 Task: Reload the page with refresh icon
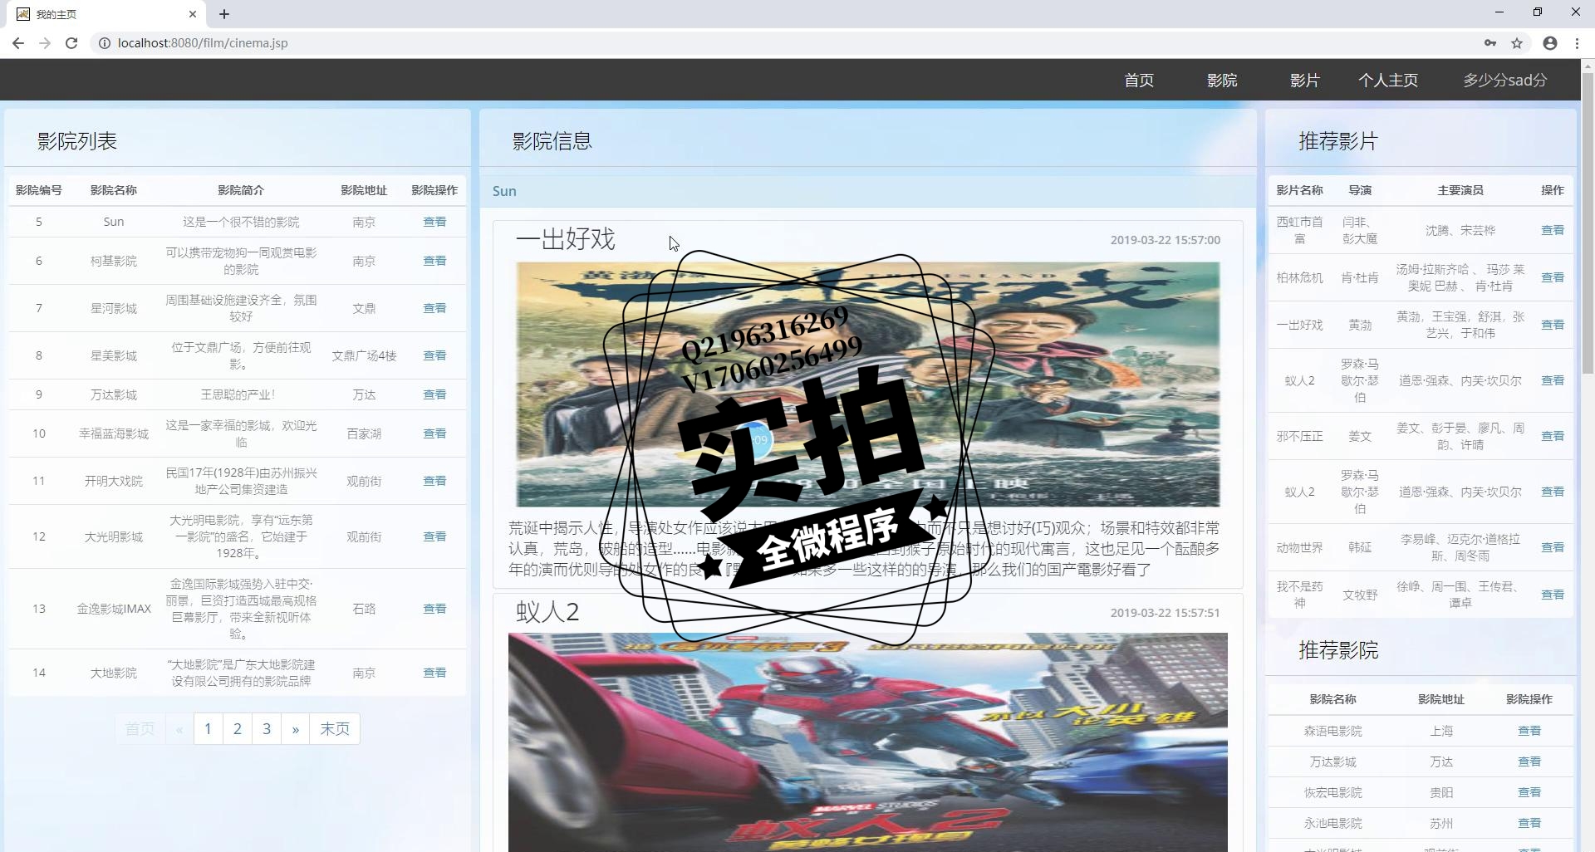point(71,43)
